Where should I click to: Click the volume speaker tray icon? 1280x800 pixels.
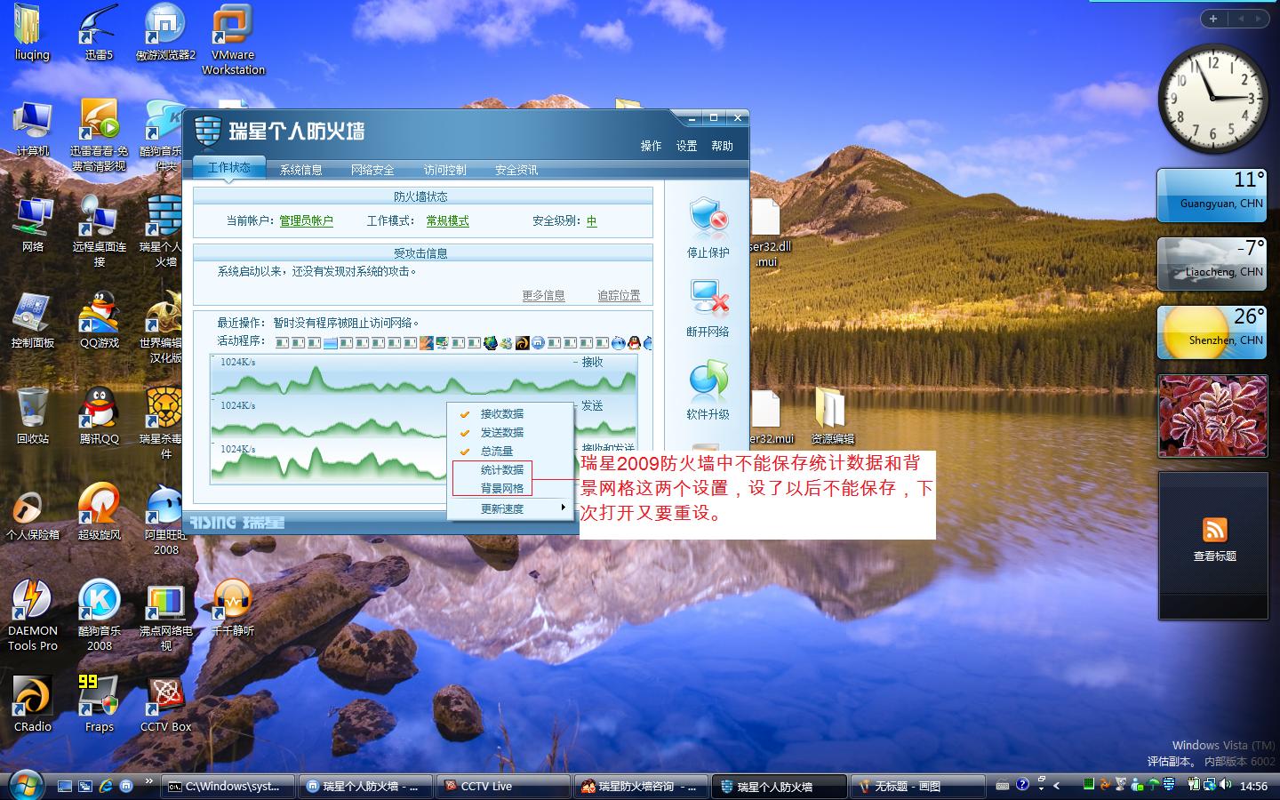[x=1226, y=785]
